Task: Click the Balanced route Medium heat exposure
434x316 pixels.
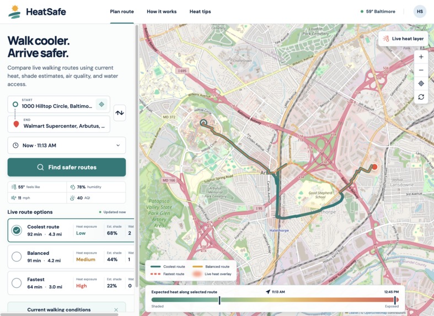Action: (85, 260)
